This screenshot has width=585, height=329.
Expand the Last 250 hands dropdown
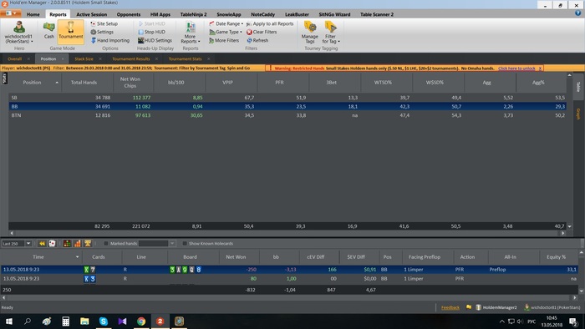pos(28,243)
